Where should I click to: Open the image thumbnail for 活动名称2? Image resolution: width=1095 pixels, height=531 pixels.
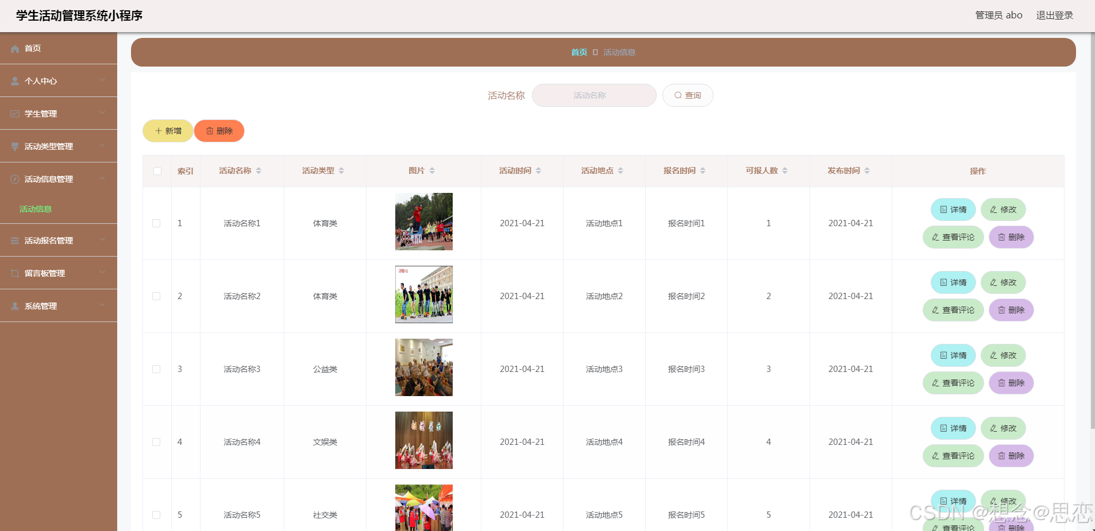(x=424, y=294)
